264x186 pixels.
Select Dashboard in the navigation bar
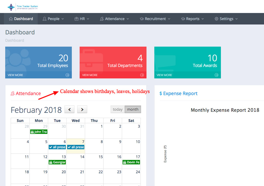(x=21, y=19)
